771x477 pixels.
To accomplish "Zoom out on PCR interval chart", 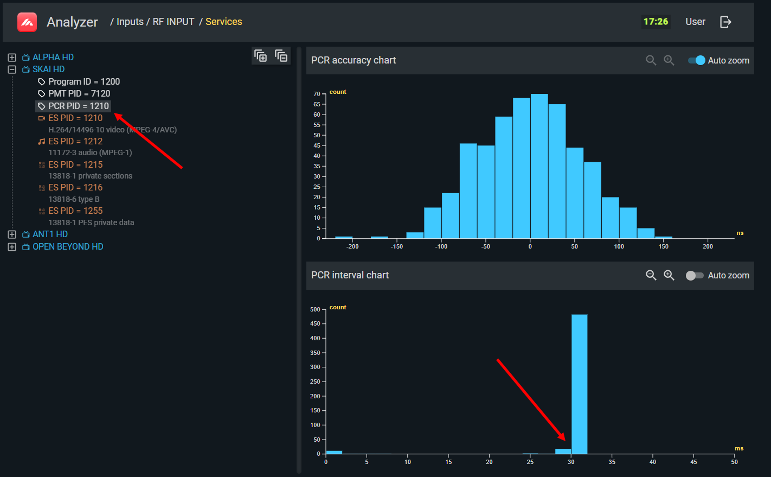I will pyautogui.click(x=651, y=275).
